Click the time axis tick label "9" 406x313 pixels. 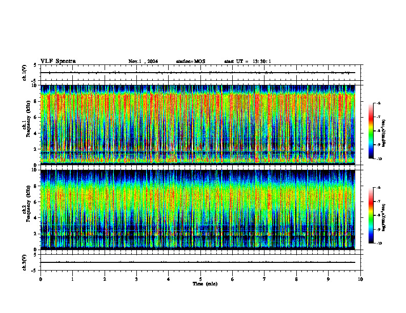point(328,279)
